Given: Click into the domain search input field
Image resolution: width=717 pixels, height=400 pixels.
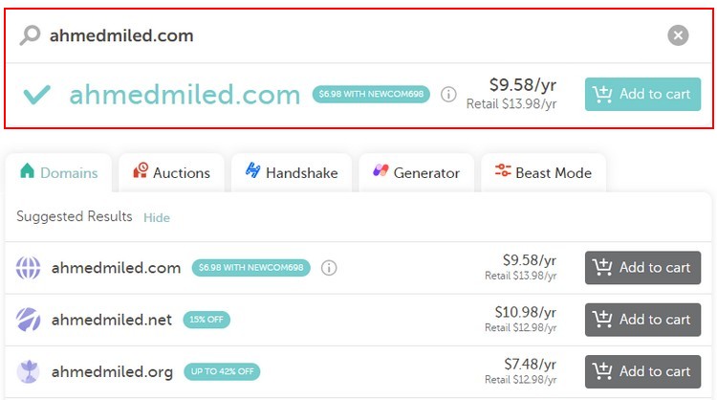Looking at the screenshot, I should click(x=352, y=35).
